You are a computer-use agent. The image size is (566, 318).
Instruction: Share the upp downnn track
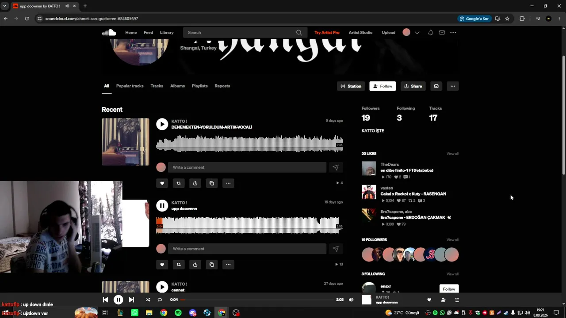[x=195, y=265]
